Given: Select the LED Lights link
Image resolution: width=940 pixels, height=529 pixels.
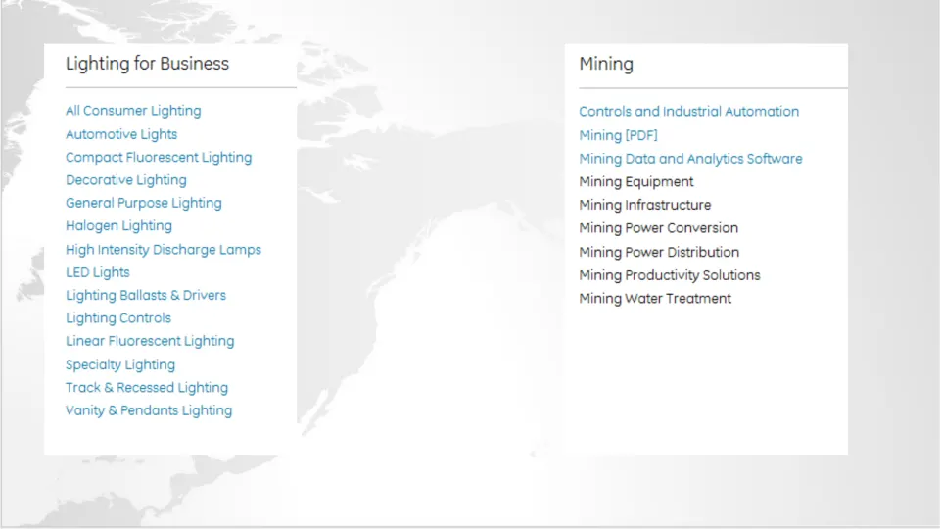Looking at the screenshot, I should pyautogui.click(x=98, y=272).
